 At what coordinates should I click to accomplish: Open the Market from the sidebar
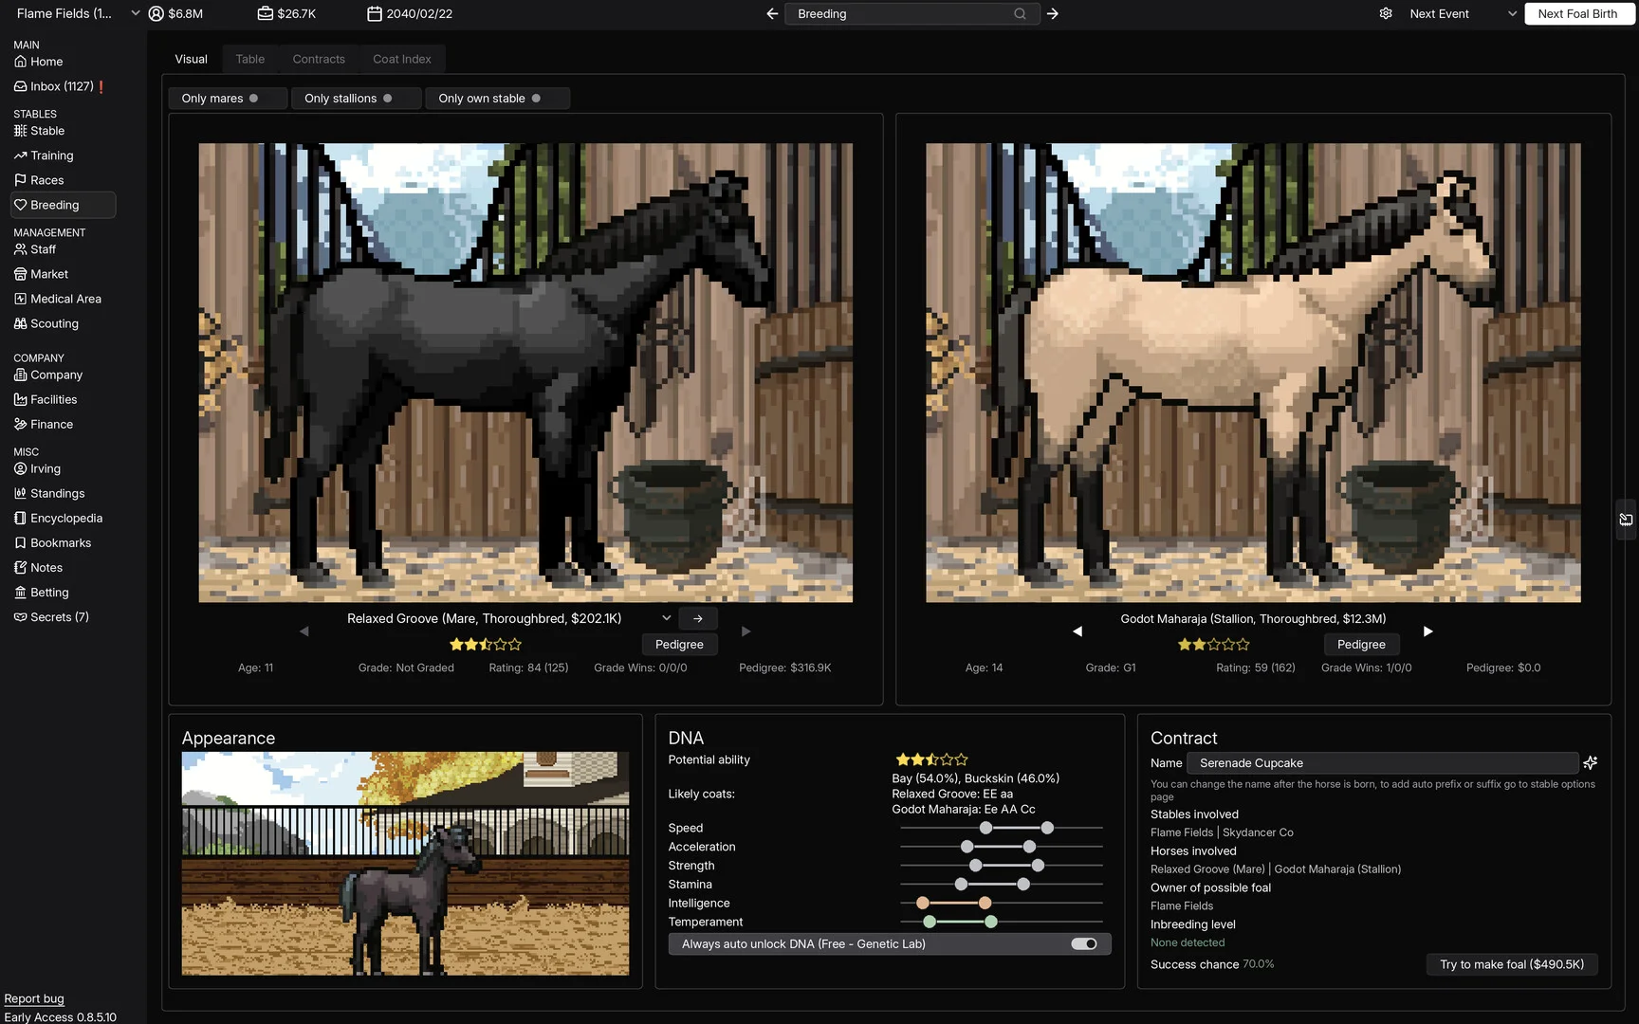coord(48,273)
